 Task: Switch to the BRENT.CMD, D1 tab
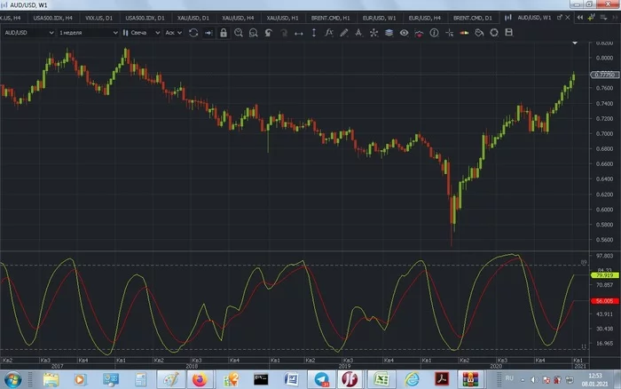pos(473,18)
